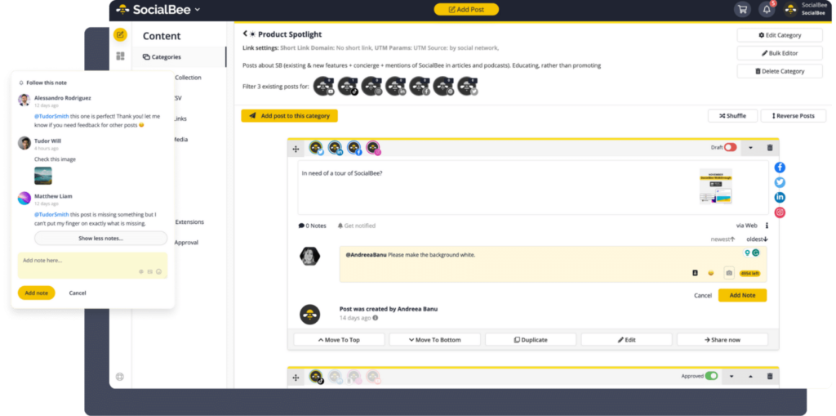Open 0 Notes on the draft post

[x=312, y=226]
